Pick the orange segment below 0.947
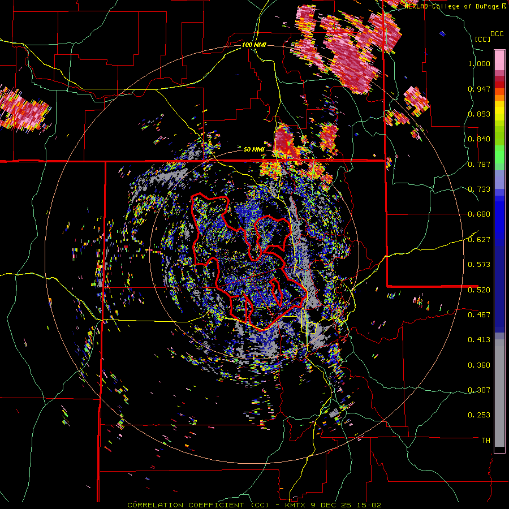The width and height of the screenshot is (509, 509). (x=499, y=98)
